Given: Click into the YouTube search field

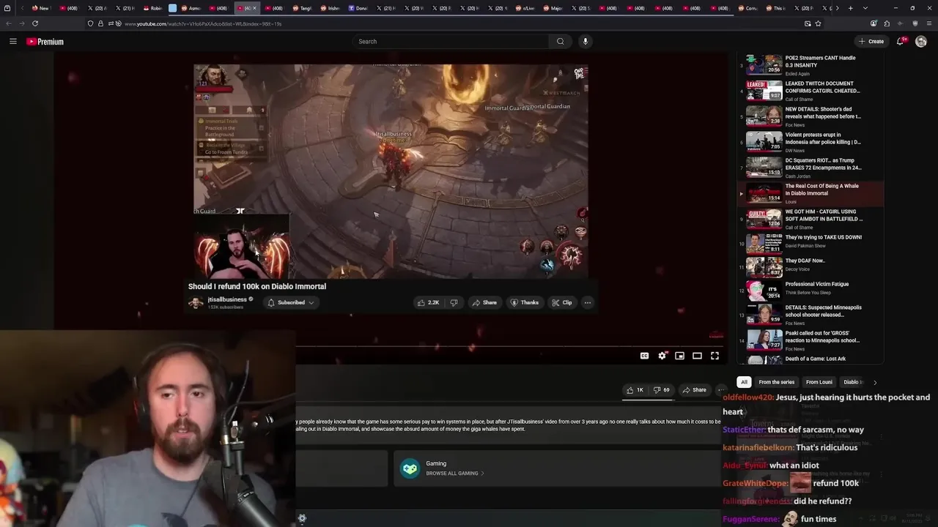Looking at the screenshot, I should pyautogui.click(x=451, y=42).
